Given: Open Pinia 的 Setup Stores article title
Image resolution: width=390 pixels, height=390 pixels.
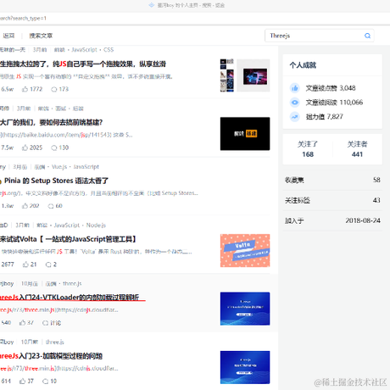Looking at the screenshot, I should point(56,181).
